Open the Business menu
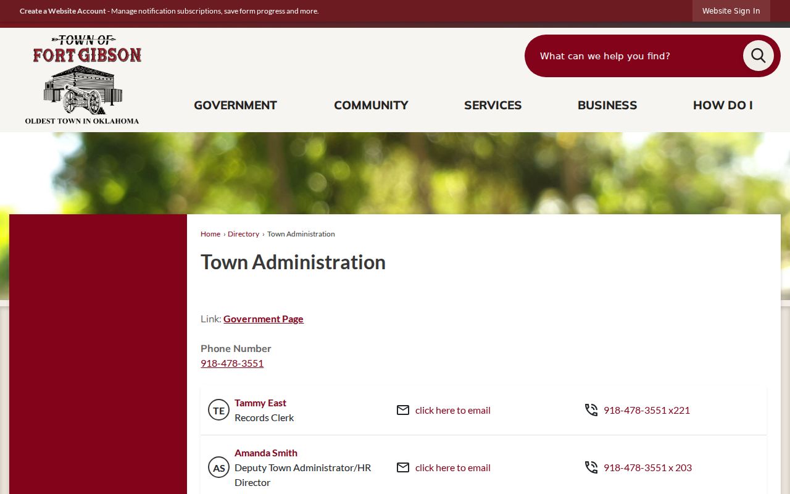Image resolution: width=790 pixels, height=494 pixels. point(607,105)
